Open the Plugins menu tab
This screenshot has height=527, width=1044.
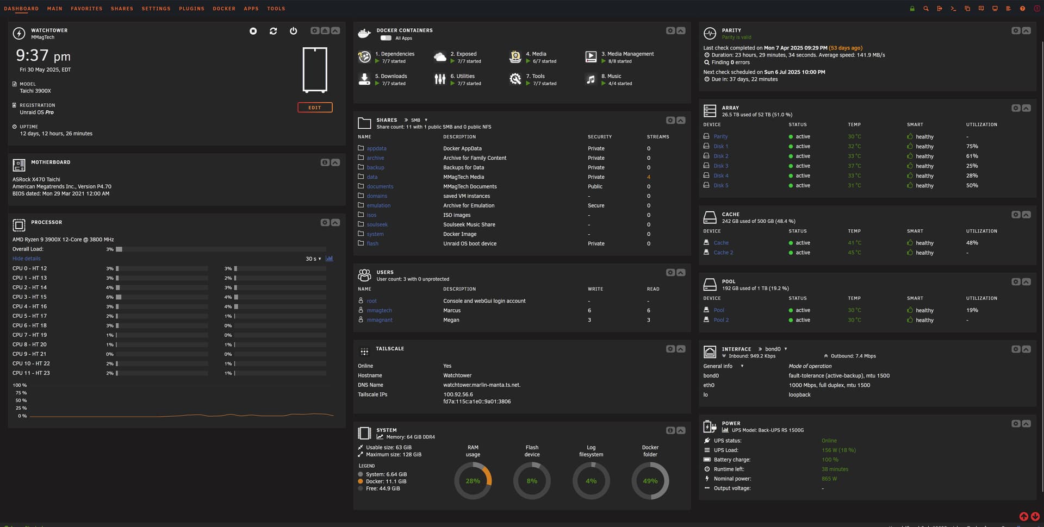(191, 9)
